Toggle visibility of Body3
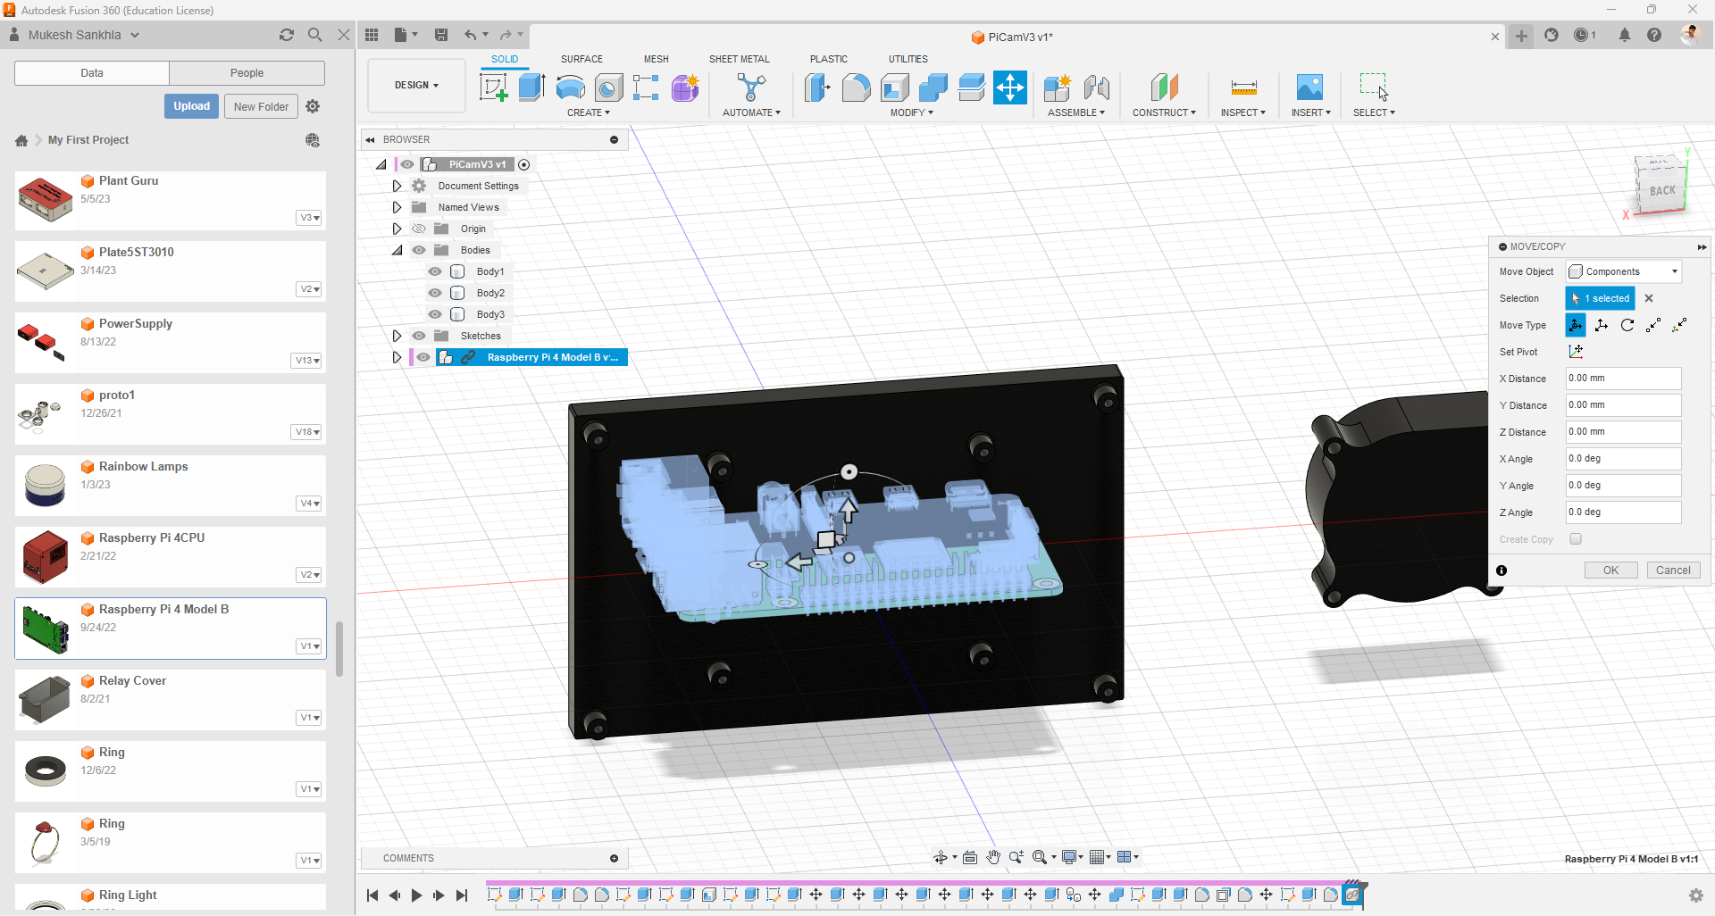This screenshot has width=1715, height=916. pos(435,314)
